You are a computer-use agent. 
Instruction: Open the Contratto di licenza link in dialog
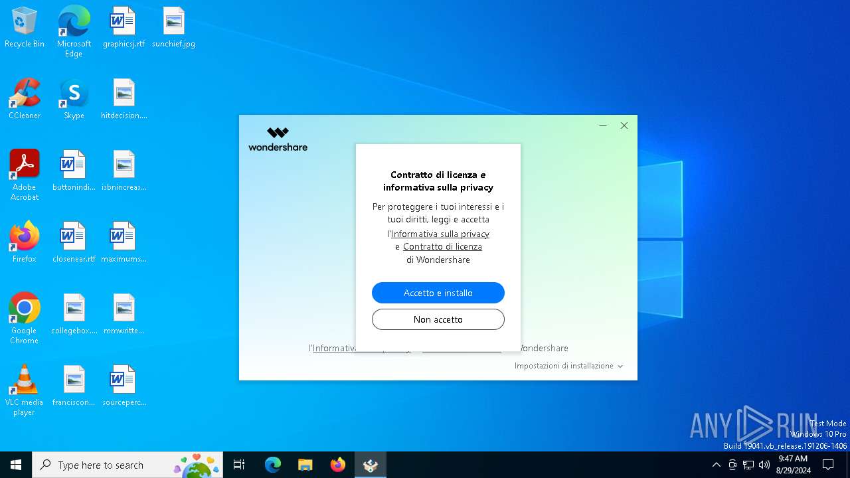[442, 246]
